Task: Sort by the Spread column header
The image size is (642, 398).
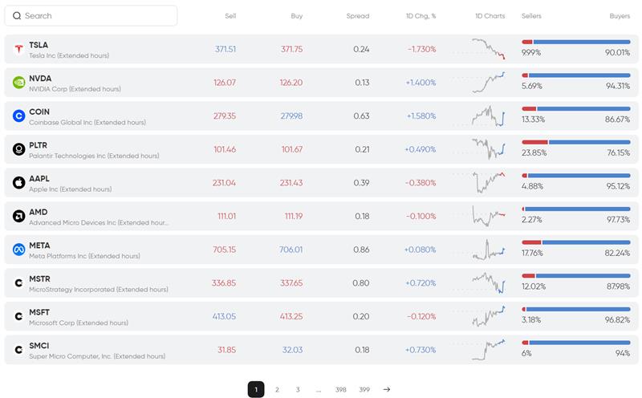Action: coord(358,16)
